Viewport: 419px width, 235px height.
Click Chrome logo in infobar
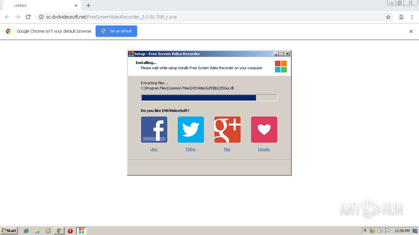click(9, 31)
